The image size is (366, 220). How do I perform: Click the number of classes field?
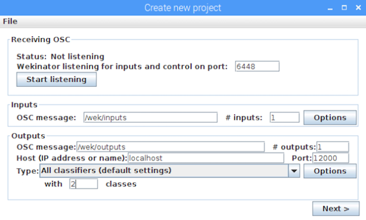click(x=84, y=184)
